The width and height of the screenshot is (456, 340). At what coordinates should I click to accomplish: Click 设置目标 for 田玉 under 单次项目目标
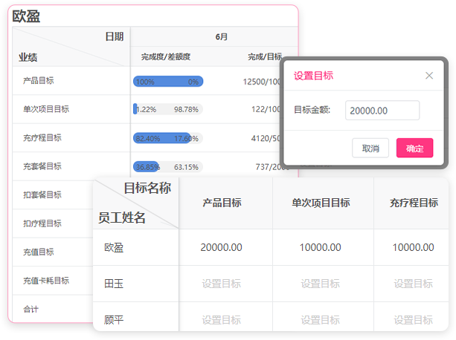[x=320, y=284]
